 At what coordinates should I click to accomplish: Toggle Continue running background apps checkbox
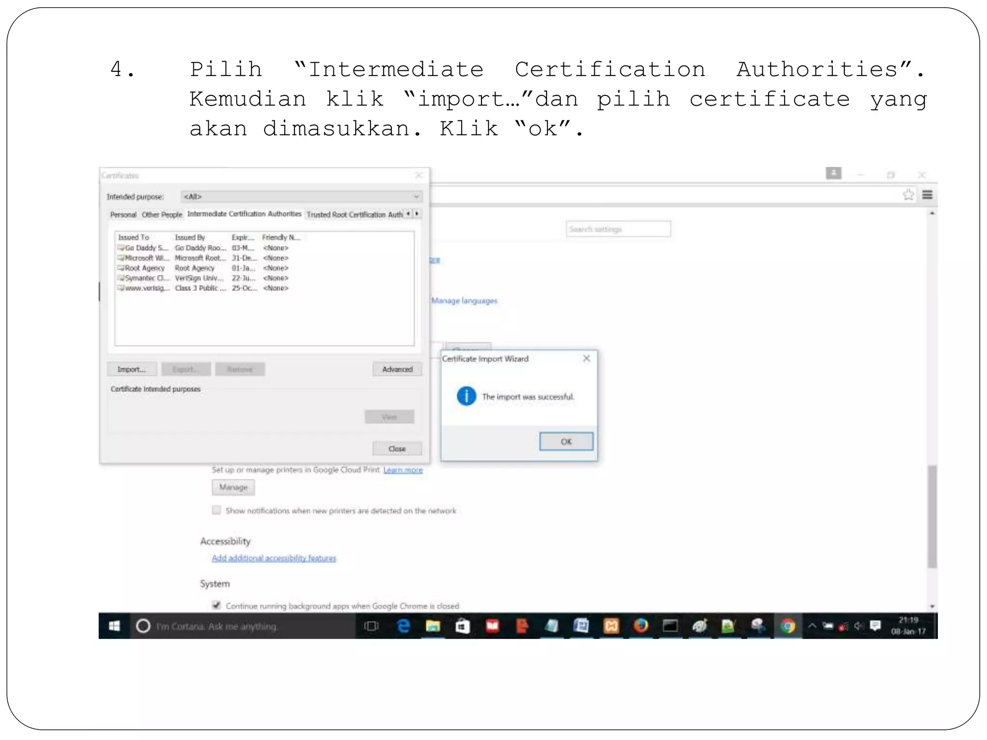(216, 605)
